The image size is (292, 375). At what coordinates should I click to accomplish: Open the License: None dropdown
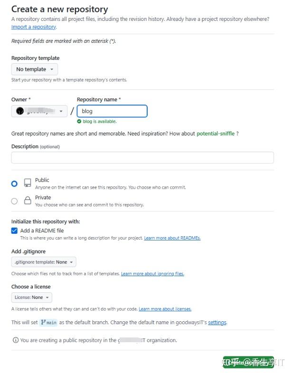(x=32, y=298)
